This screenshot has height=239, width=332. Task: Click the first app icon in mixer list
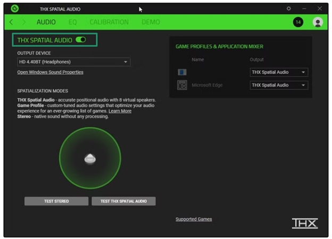coord(182,72)
